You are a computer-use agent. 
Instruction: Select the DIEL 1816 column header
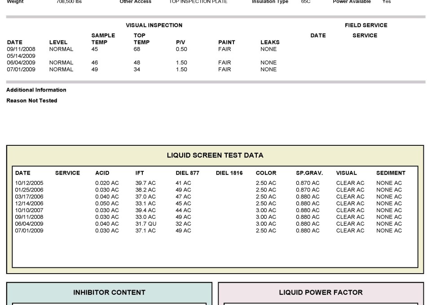tap(229, 173)
